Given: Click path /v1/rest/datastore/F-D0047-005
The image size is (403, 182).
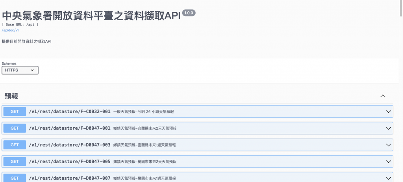Looking at the screenshot, I should (70, 162).
